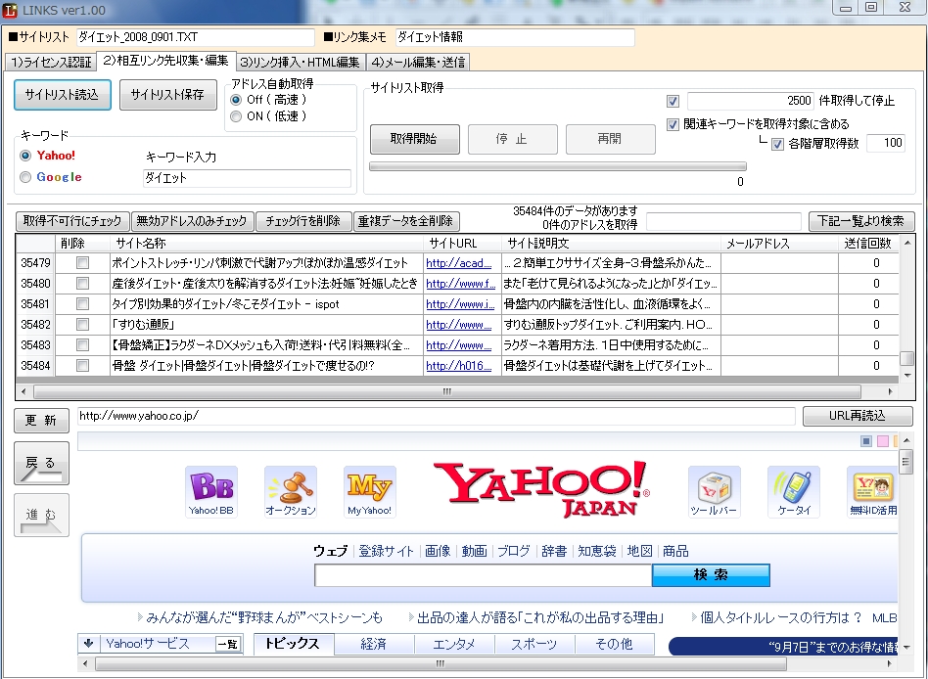Click the 更新 refresh button
This screenshot has height=679, width=928.
[x=41, y=420]
